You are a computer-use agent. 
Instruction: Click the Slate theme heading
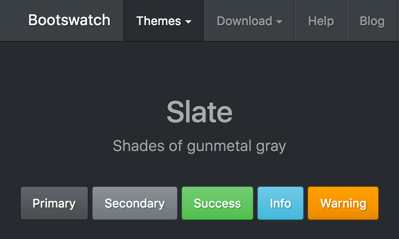point(199,112)
